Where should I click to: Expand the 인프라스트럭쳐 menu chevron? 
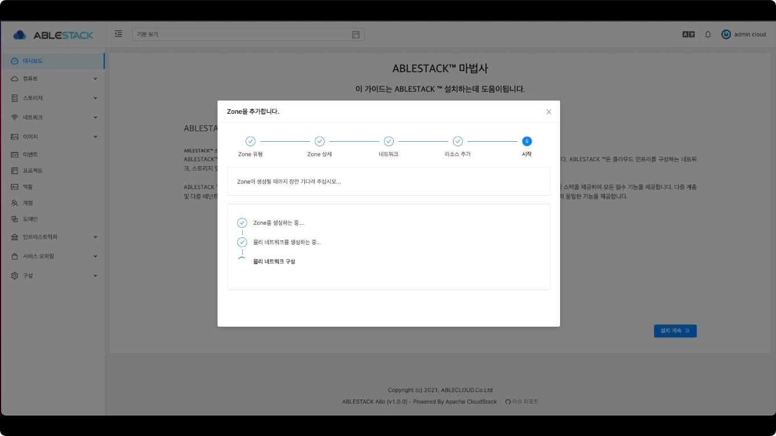(95, 237)
